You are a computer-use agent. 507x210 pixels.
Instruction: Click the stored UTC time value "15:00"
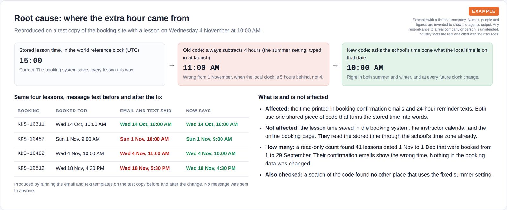[31, 60]
